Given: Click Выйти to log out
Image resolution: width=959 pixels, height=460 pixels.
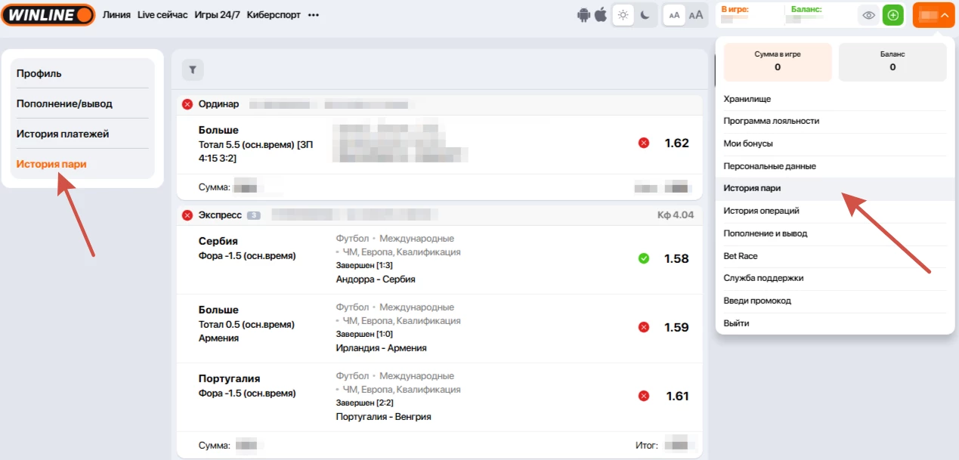Looking at the screenshot, I should click(x=736, y=323).
